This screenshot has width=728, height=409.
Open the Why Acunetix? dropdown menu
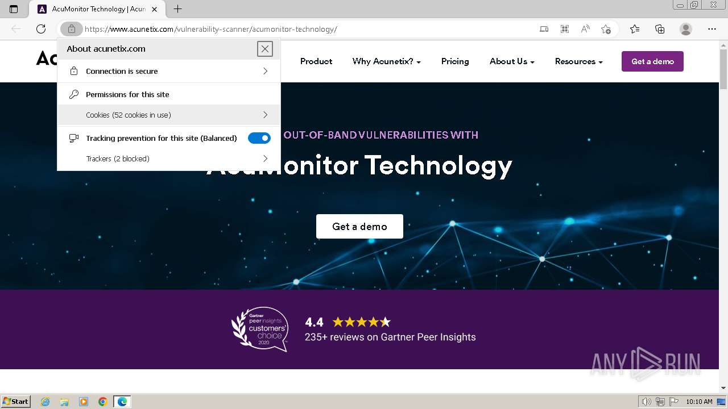(386, 61)
